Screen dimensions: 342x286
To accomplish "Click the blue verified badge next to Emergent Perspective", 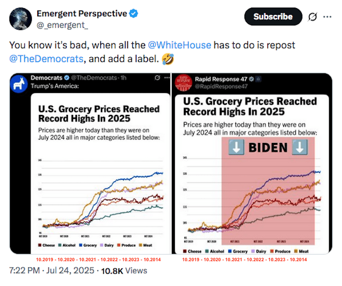I will [134, 13].
